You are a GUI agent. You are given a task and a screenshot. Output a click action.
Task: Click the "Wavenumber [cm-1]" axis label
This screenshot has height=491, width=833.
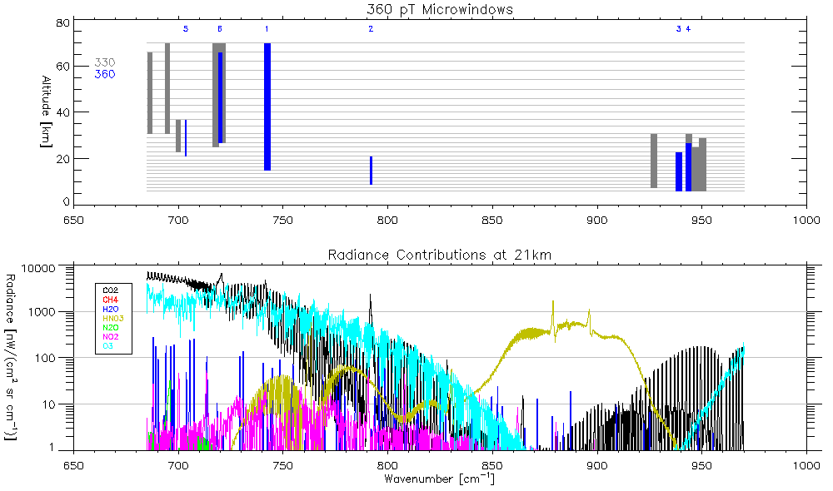[440, 479]
